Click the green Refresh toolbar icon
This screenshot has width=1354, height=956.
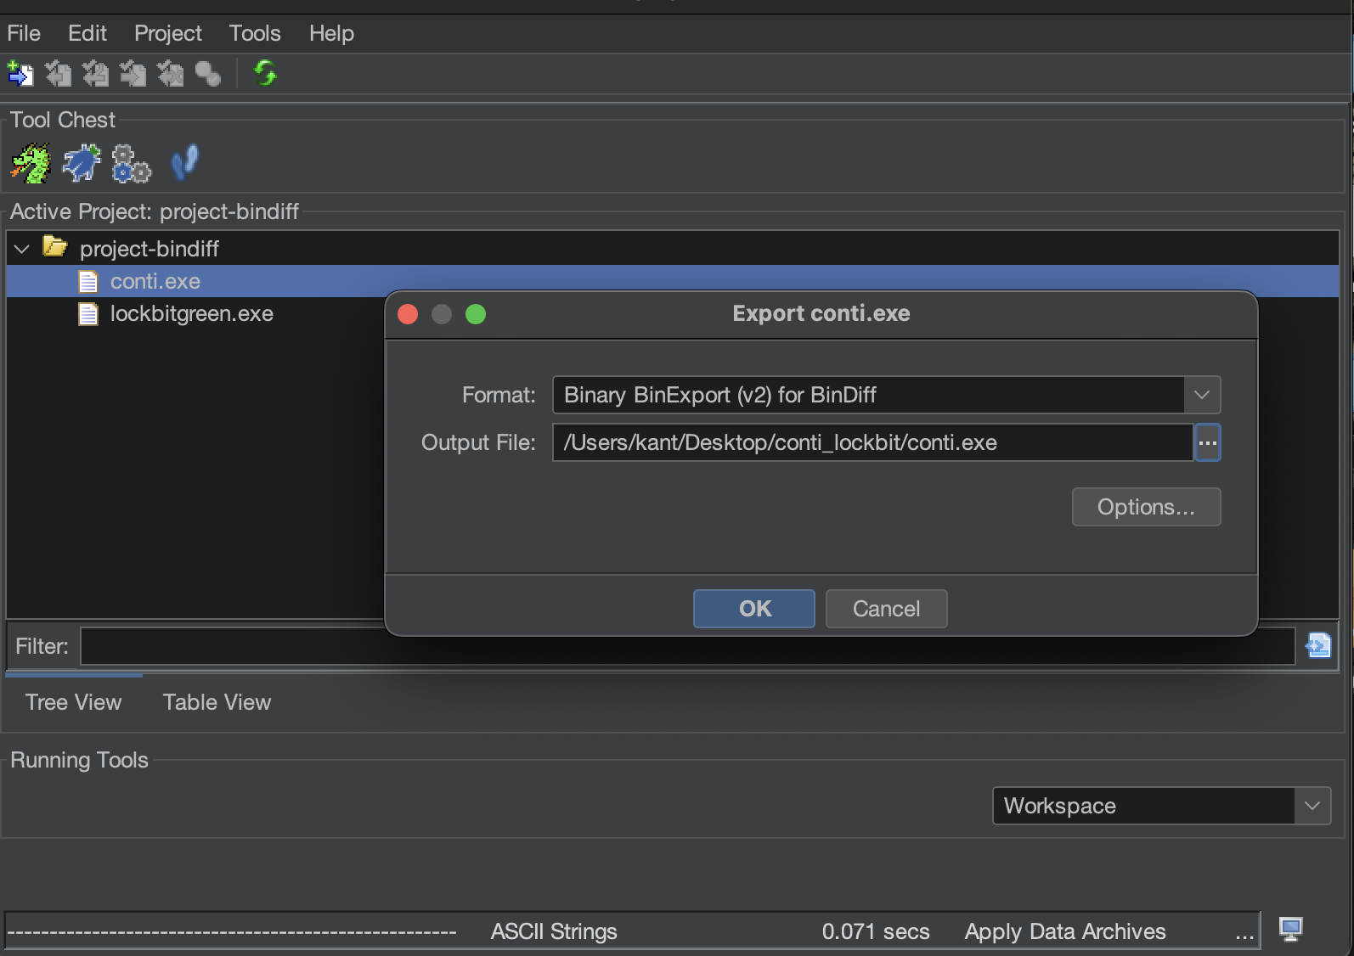(x=265, y=74)
